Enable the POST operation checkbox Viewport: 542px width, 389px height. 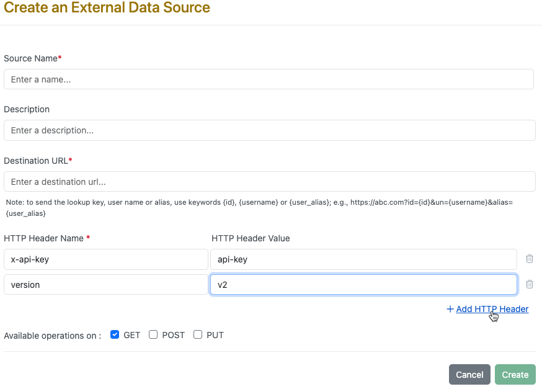tap(153, 334)
